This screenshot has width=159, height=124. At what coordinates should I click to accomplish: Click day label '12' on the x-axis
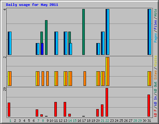pyautogui.click(x=61, y=121)
